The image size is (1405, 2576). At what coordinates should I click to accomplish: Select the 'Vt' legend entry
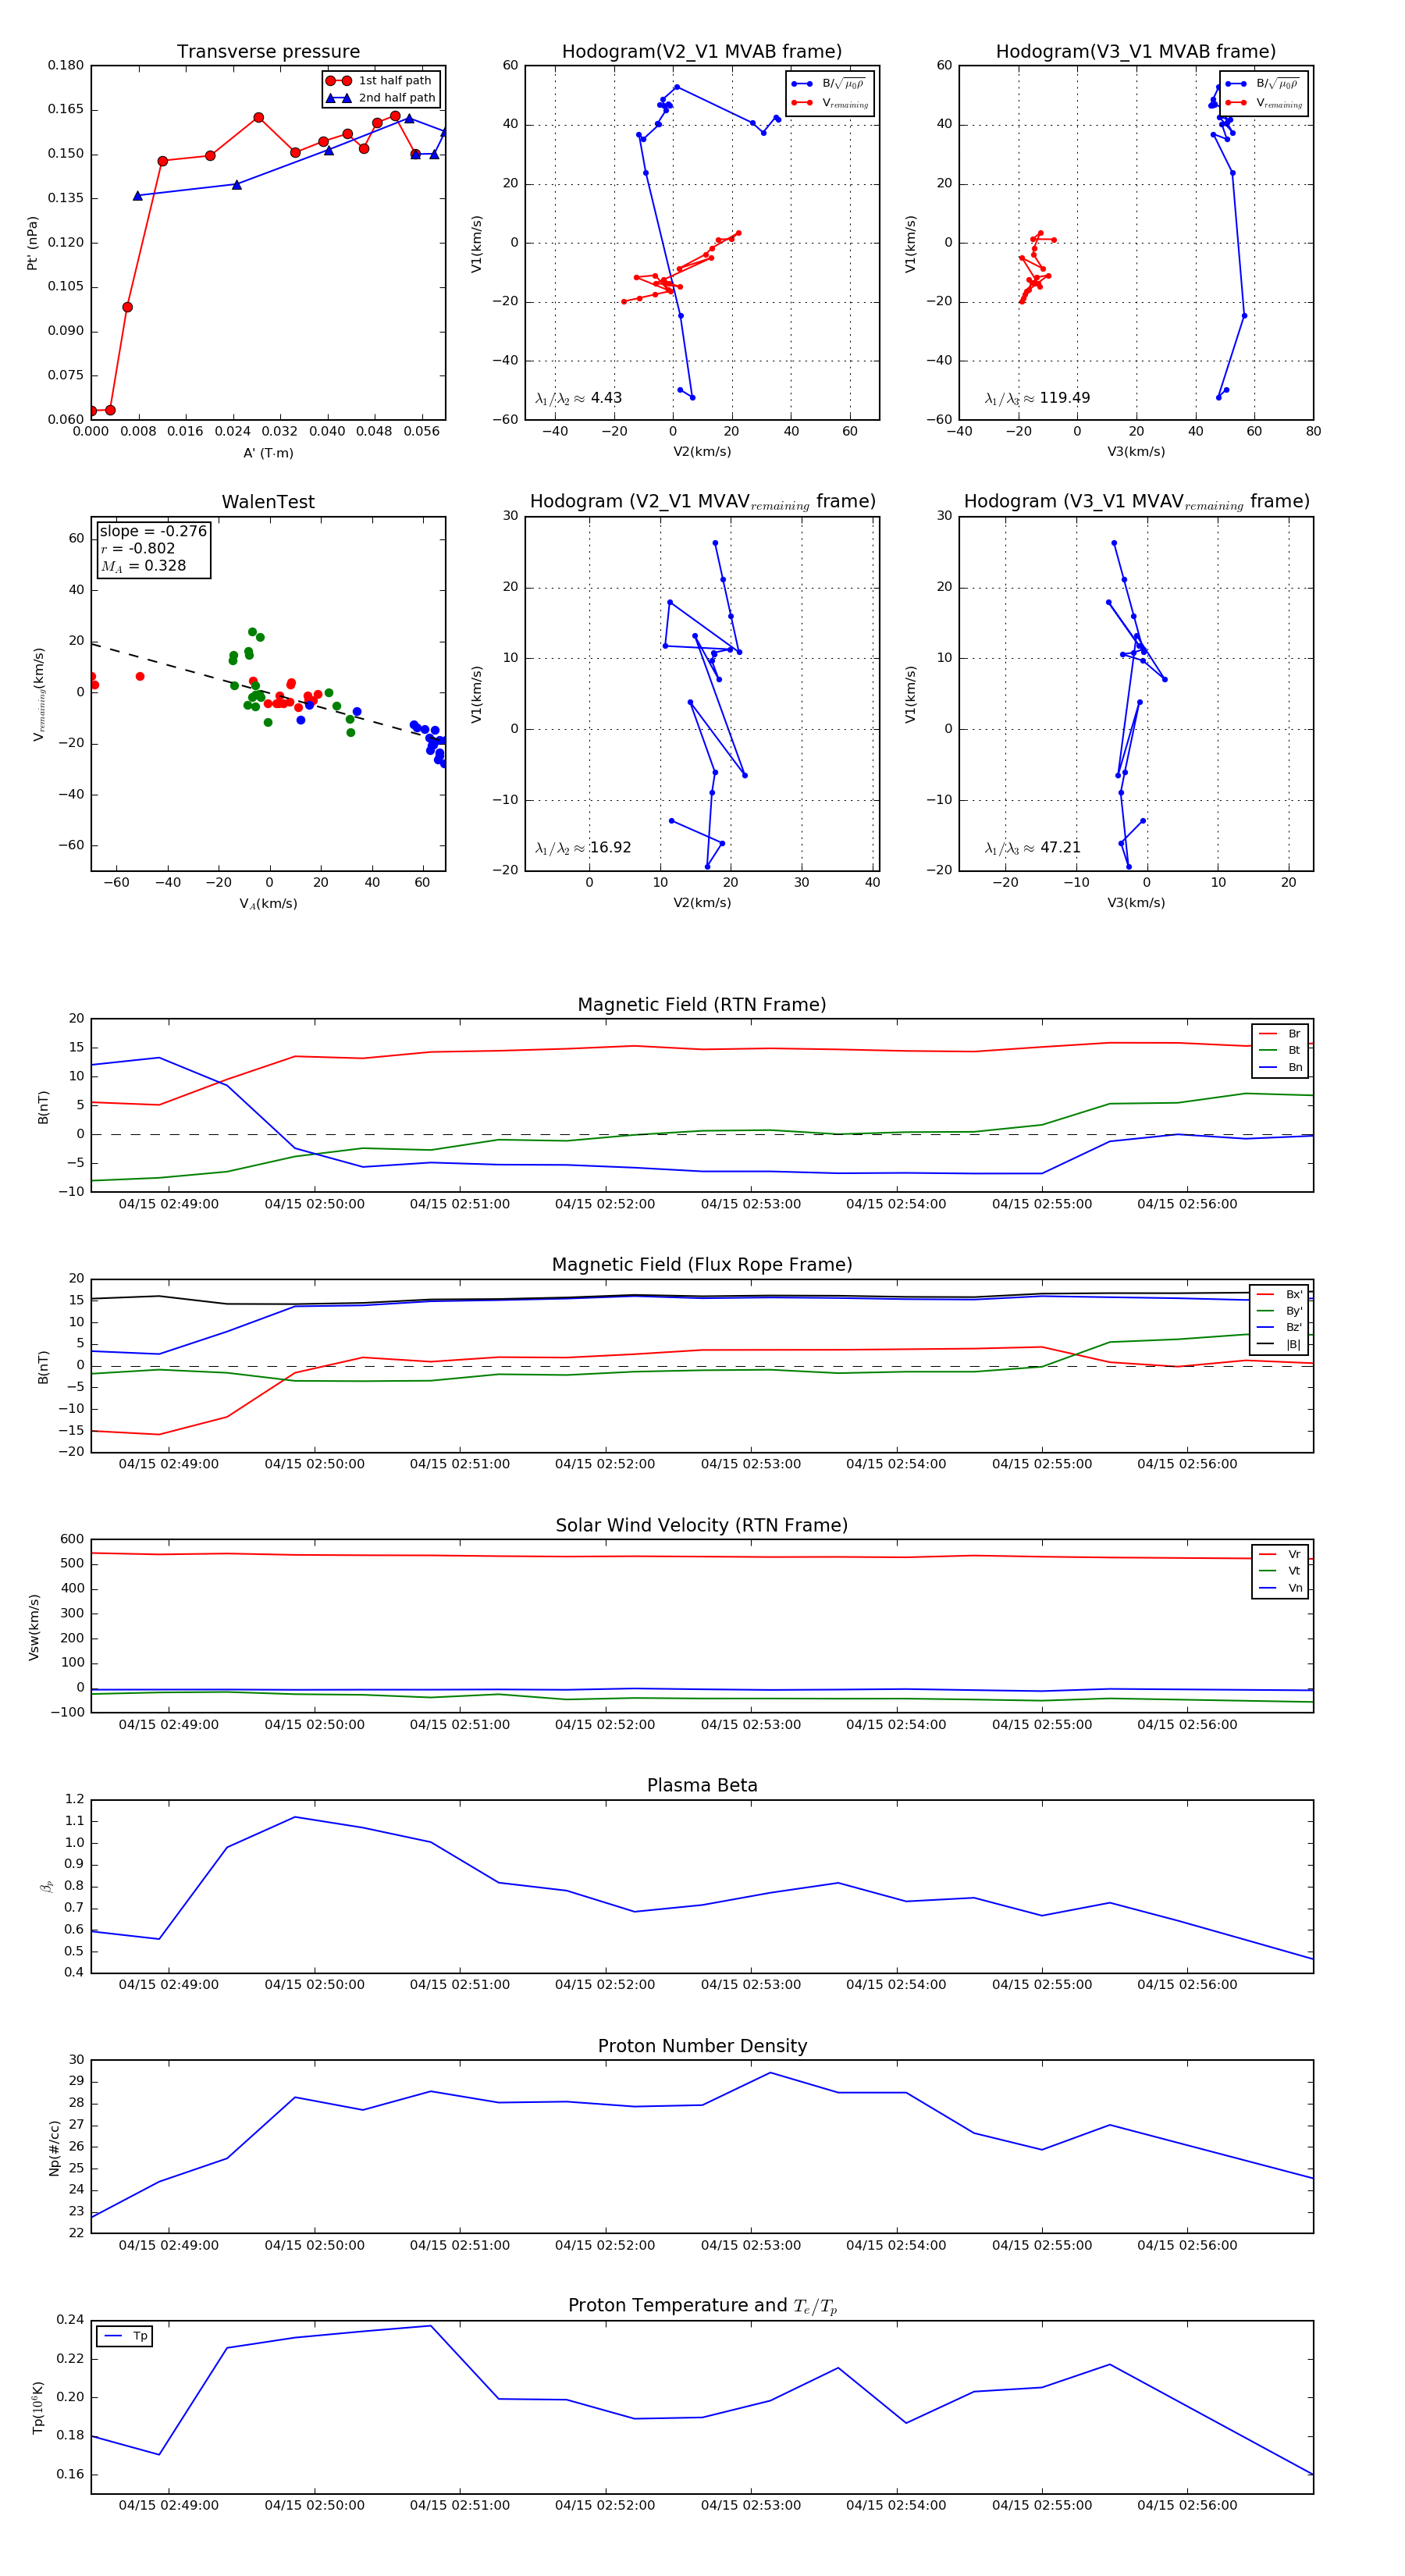[x=1280, y=1571]
